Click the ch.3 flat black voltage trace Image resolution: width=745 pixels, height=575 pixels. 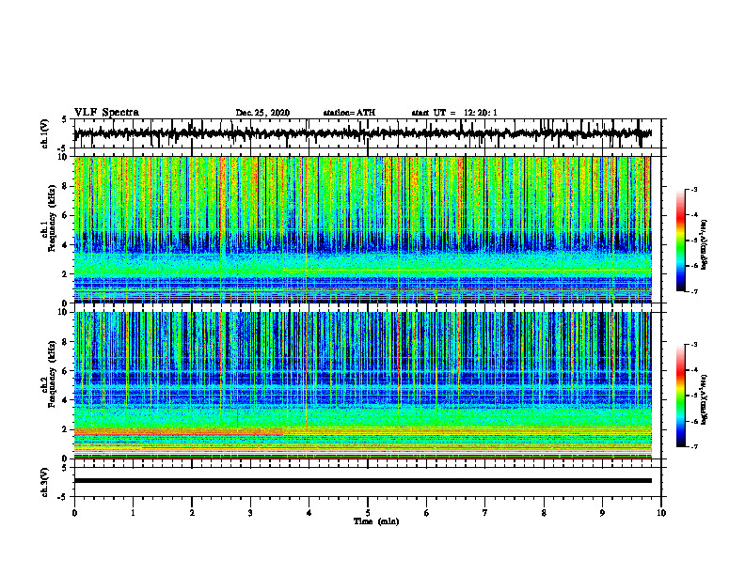point(362,481)
